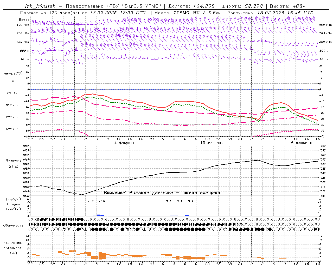333x266 pixels.
Task: Select the Тем-ра(°C) axis title
Action: [12, 73]
